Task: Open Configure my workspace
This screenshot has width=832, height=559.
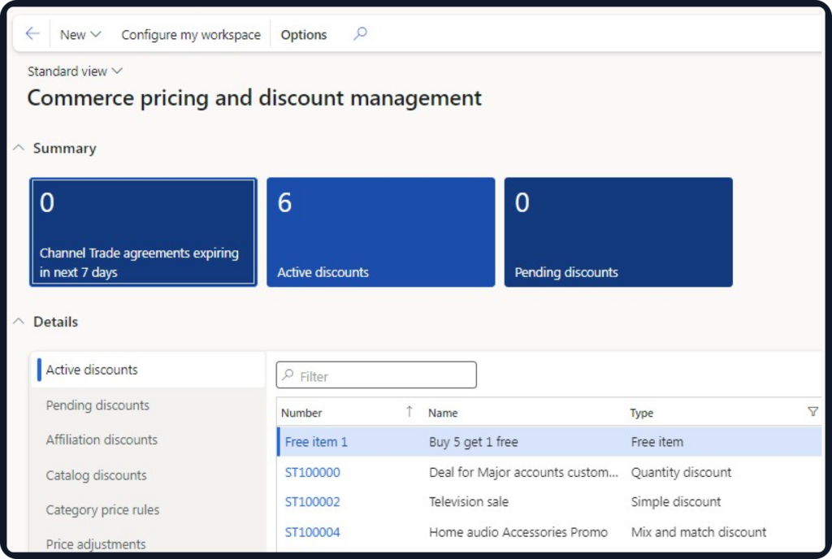Action: pos(191,35)
